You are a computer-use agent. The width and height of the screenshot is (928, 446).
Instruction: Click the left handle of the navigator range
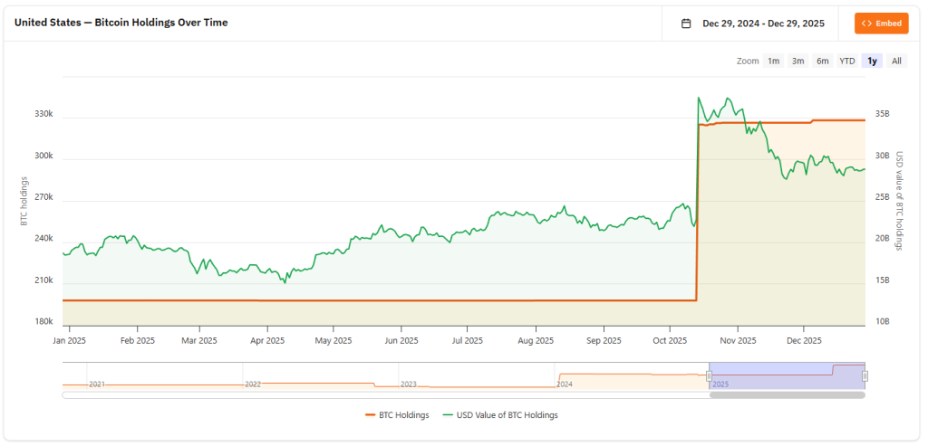[x=709, y=375]
